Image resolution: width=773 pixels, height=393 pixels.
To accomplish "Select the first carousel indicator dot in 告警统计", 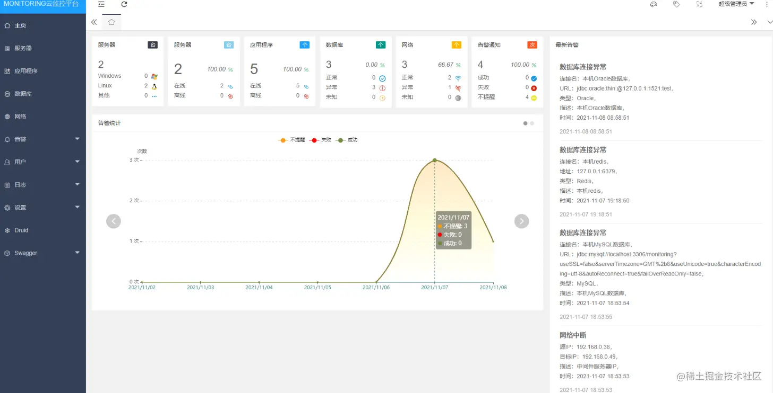I will coord(526,123).
